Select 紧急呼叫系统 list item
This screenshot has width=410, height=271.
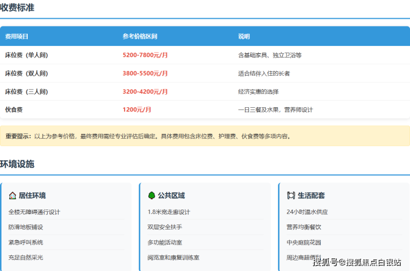pyautogui.click(x=25, y=242)
